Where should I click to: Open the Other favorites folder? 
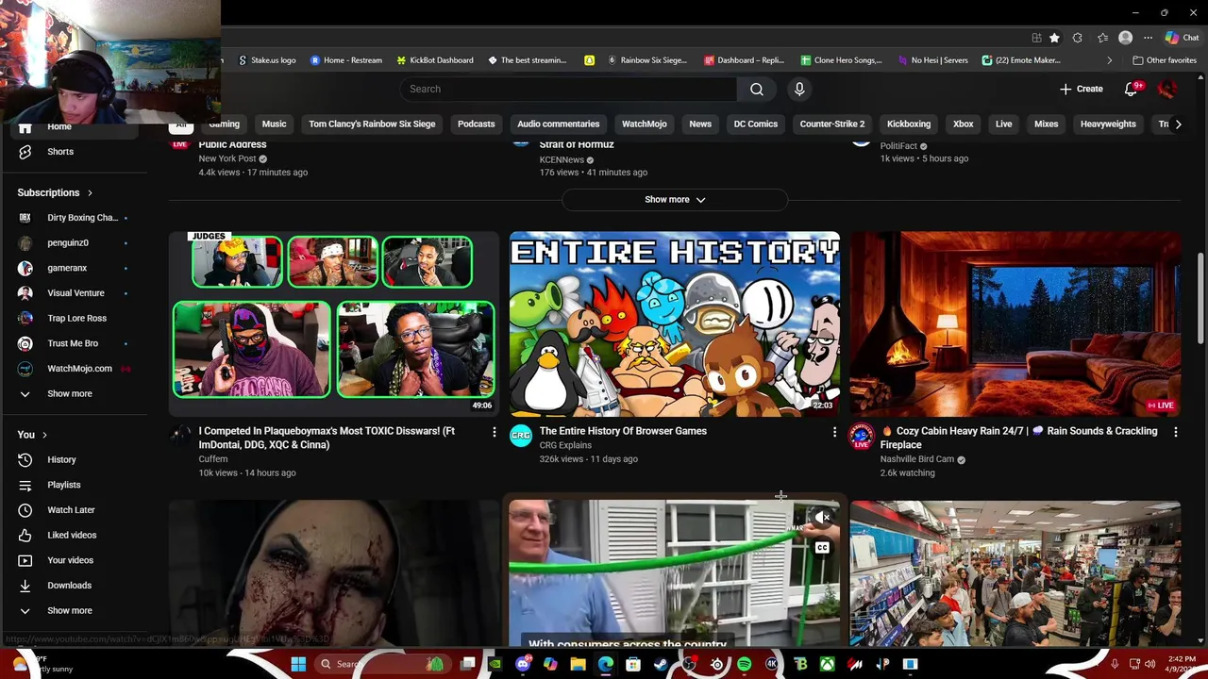1165,60
